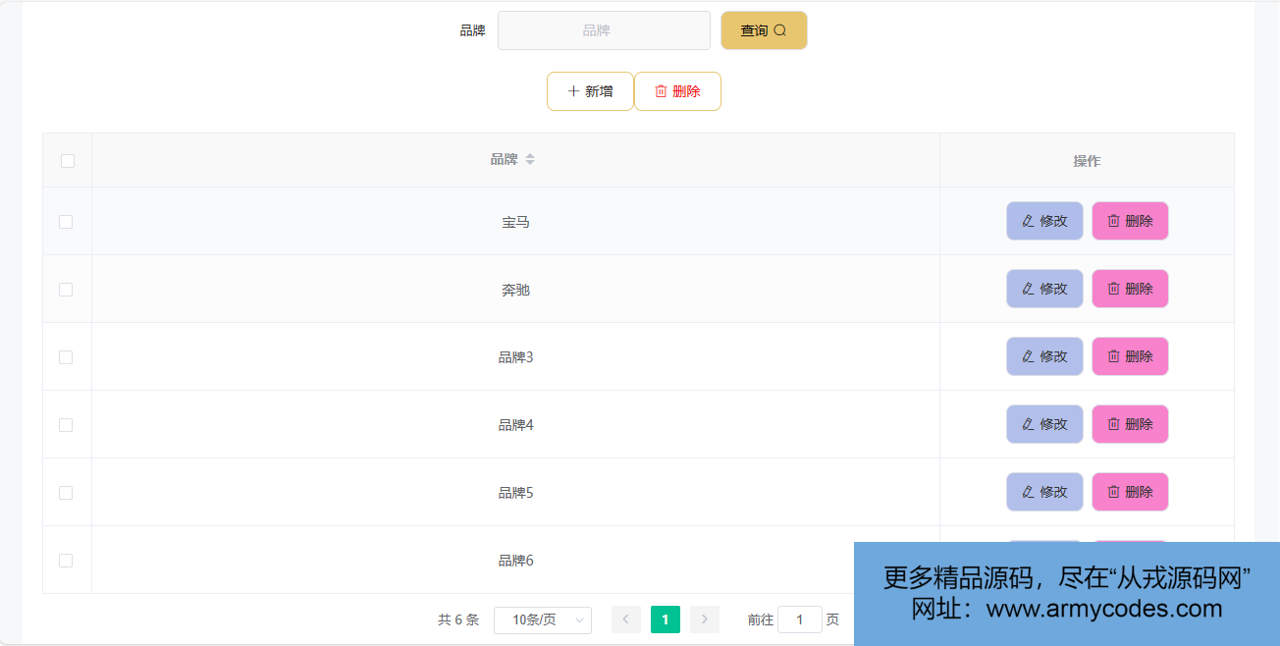This screenshot has height=646, width=1280.
Task: Click the 宝马 brand cell
Action: pos(516,222)
